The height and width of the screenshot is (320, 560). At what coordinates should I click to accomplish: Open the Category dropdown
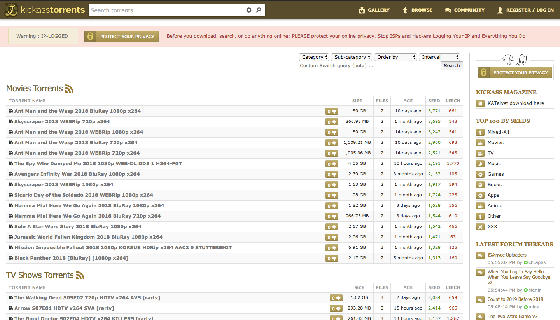click(x=314, y=57)
